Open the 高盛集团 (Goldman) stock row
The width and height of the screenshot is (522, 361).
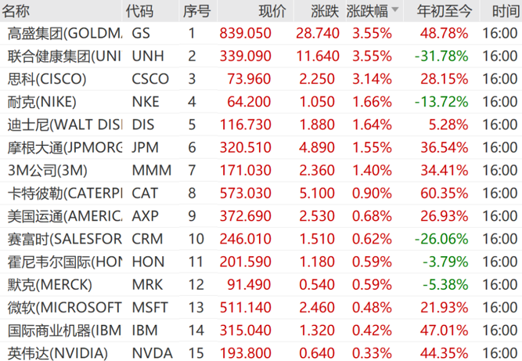pyautogui.click(x=64, y=34)
